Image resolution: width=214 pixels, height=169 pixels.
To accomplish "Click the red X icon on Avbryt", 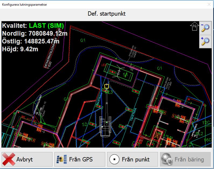I will point(9,159).
